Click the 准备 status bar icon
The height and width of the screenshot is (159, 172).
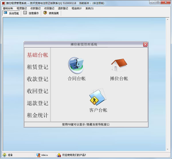(4, 155)
